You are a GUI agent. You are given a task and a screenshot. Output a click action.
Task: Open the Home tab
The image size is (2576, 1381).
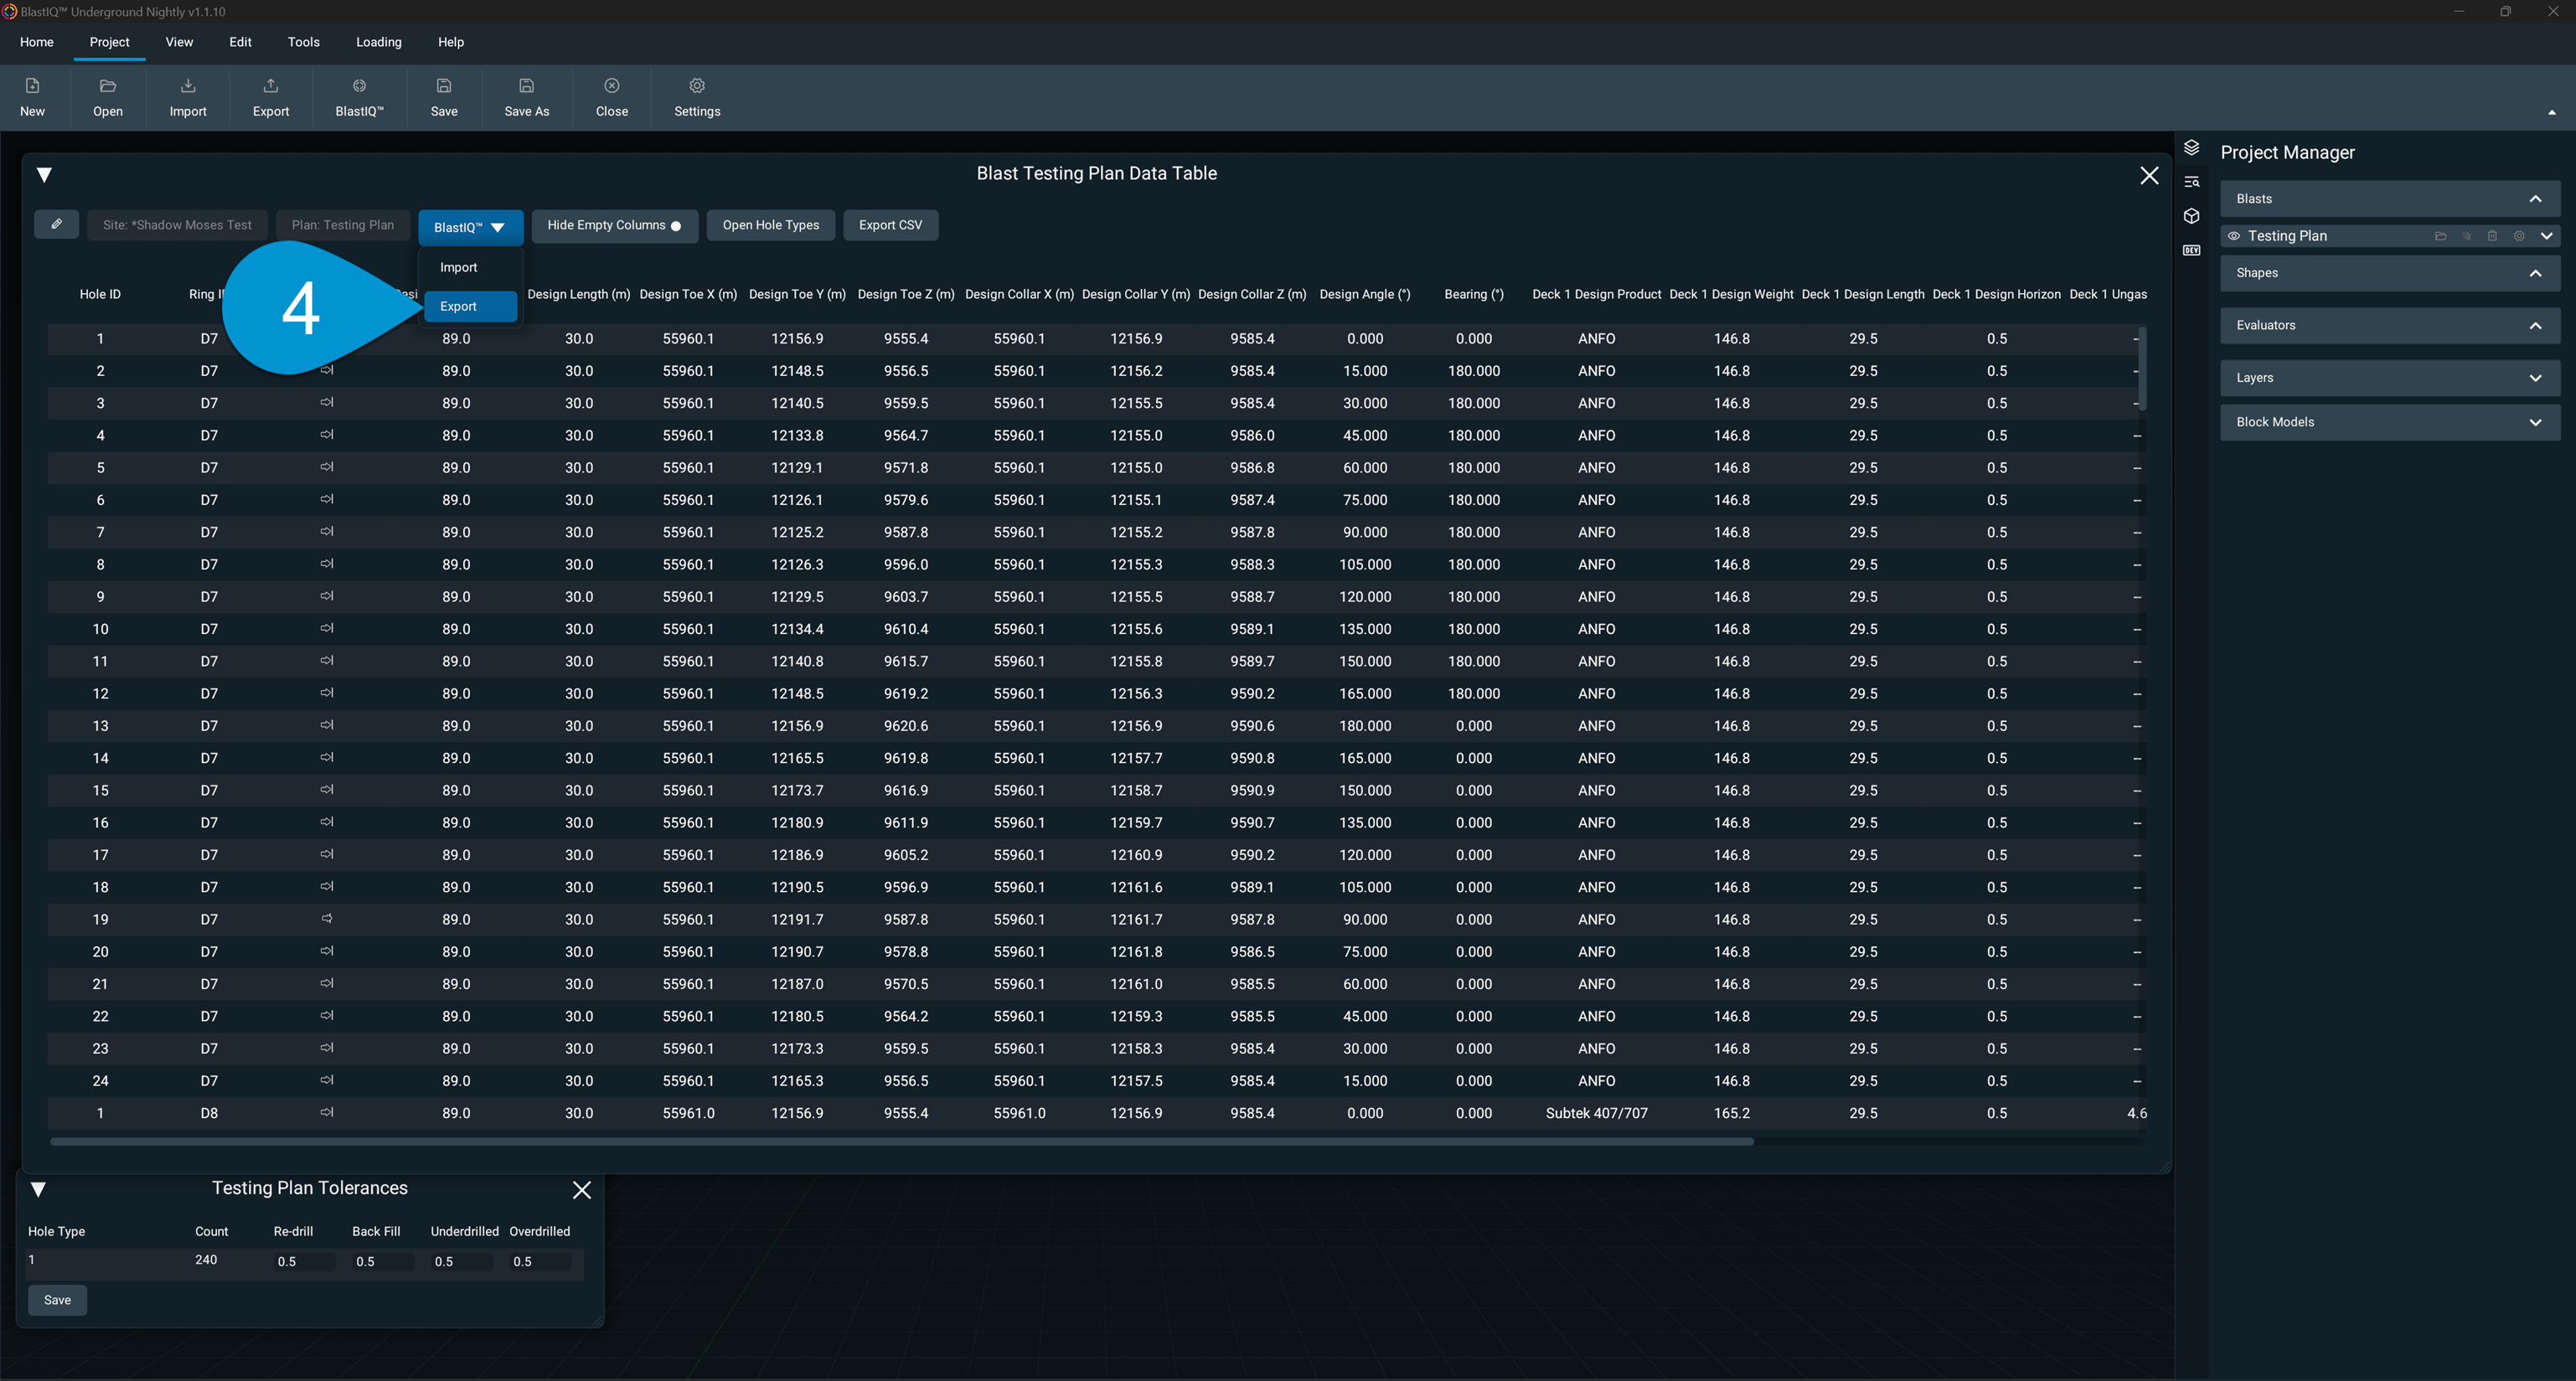[x=37, y=42]
